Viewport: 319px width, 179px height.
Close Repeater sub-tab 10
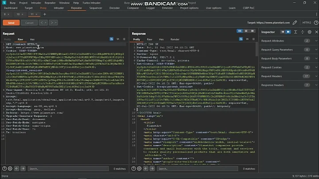click(23, 14)
